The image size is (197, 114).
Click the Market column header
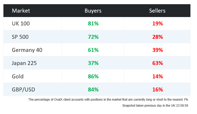(21, 11)
